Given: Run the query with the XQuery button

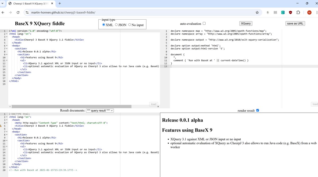Looking at the screenshot, I should pos(245,23).
